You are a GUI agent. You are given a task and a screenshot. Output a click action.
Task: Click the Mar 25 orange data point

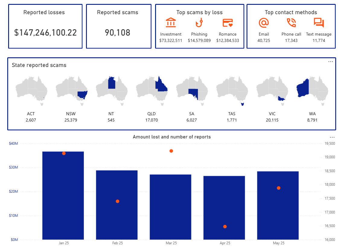pyautogui.click(x=171, y=151)
